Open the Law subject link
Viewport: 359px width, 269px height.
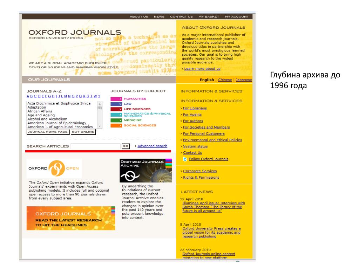[x=128, y=104]
